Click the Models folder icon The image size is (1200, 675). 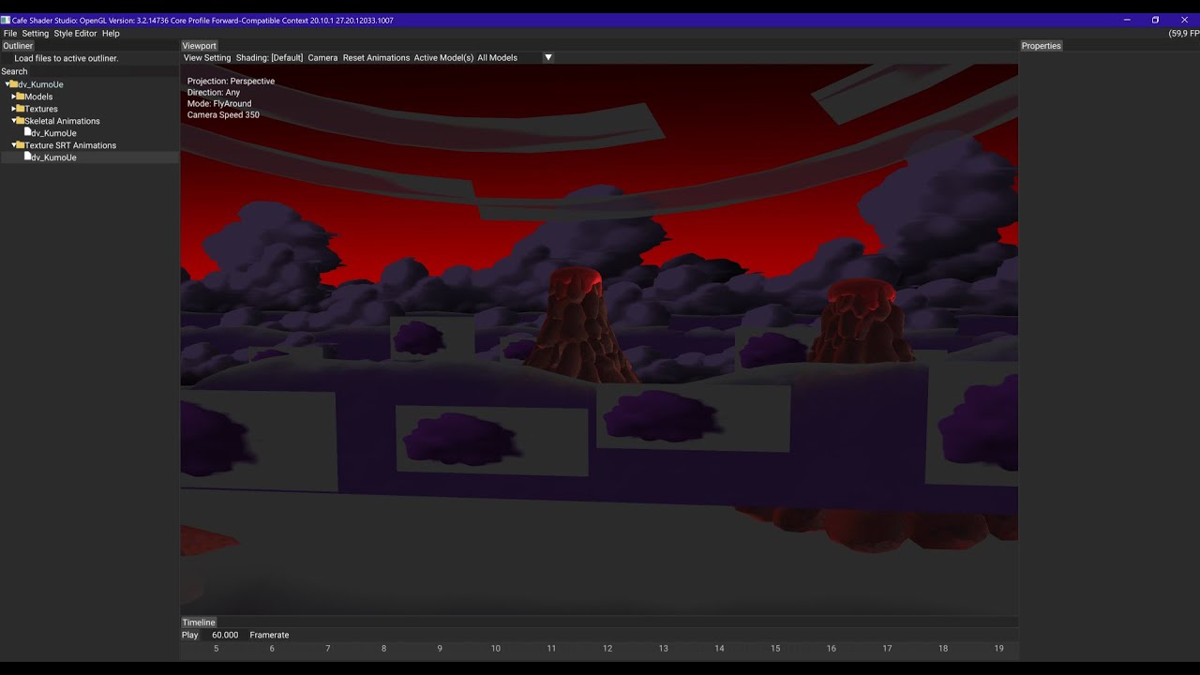[x=21, y=97]
